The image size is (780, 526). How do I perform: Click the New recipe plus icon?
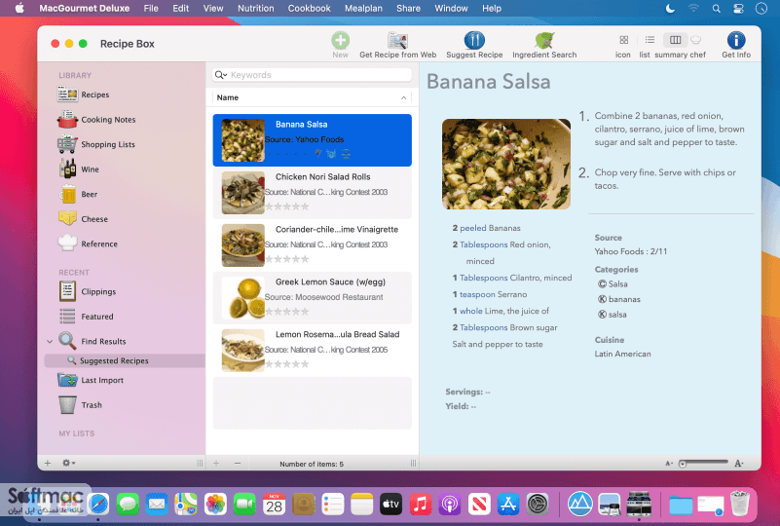click(340, 40)
